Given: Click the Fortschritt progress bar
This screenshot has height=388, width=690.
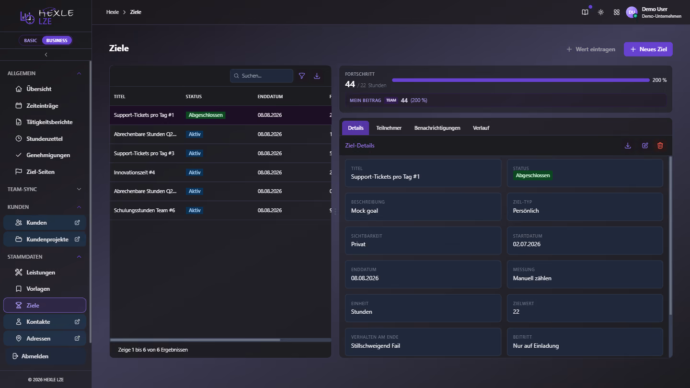Looking at the screenshot, I should click(x=521, y=80).
